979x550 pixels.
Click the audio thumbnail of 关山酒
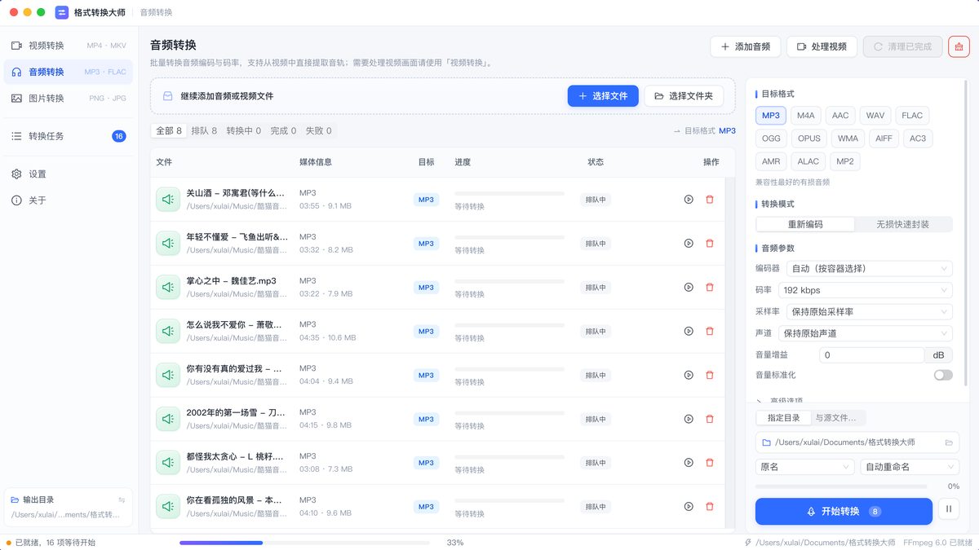coord(168,200)
